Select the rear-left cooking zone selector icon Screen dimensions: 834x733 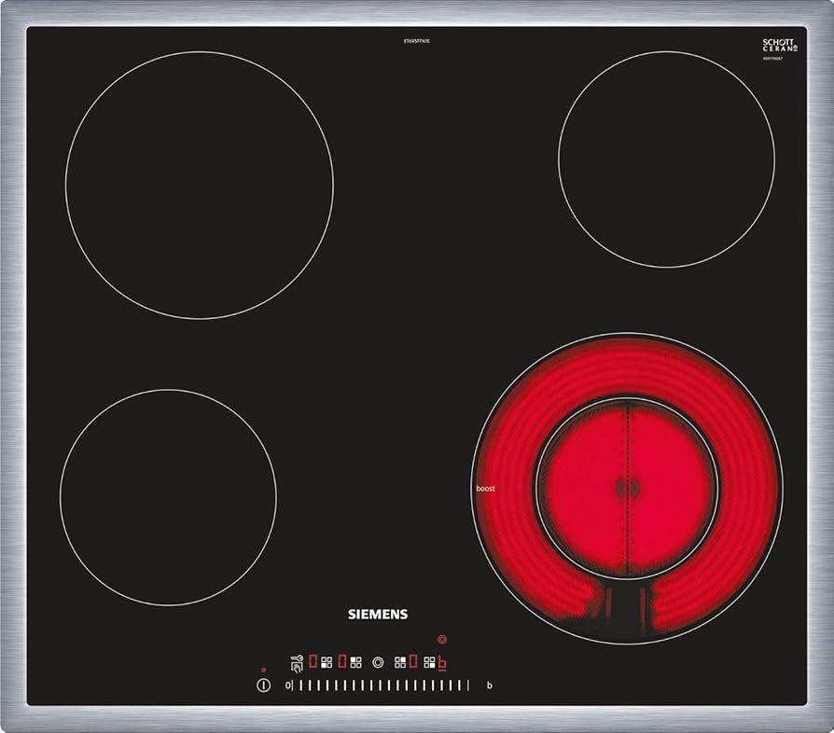tap(356, 663)
